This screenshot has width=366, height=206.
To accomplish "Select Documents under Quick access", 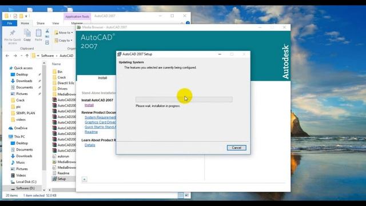I will pyautogui.click(x=24, y=88).
